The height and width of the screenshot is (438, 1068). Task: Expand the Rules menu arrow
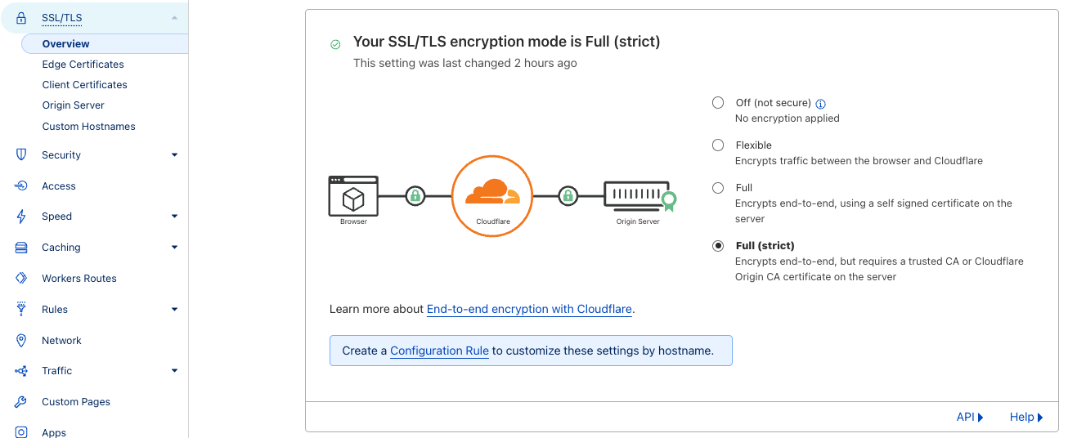174,310
